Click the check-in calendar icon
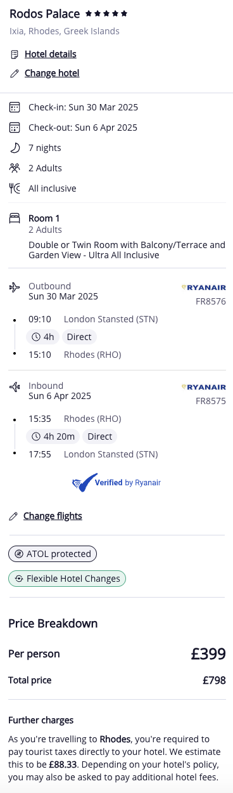233x793 pixels. [x=15, y=107]
